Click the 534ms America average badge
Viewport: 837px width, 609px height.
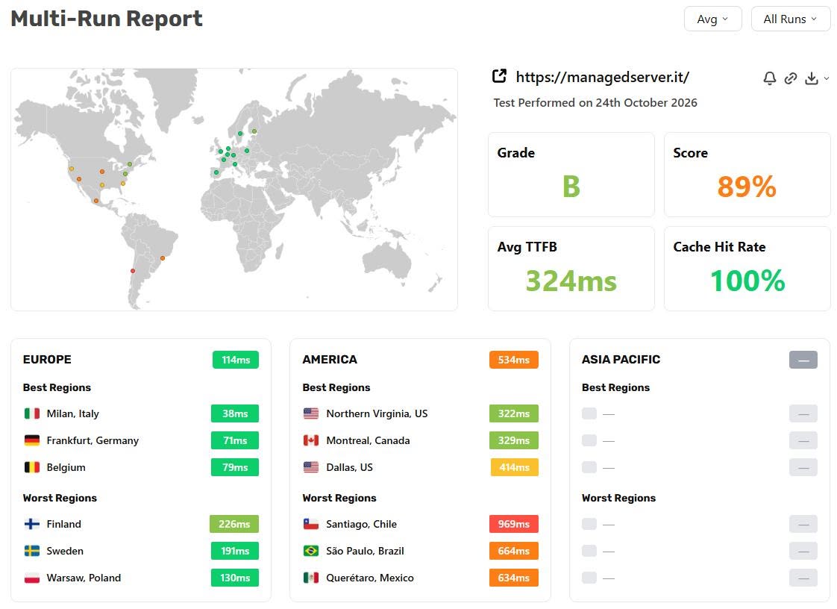coord(513,360)
